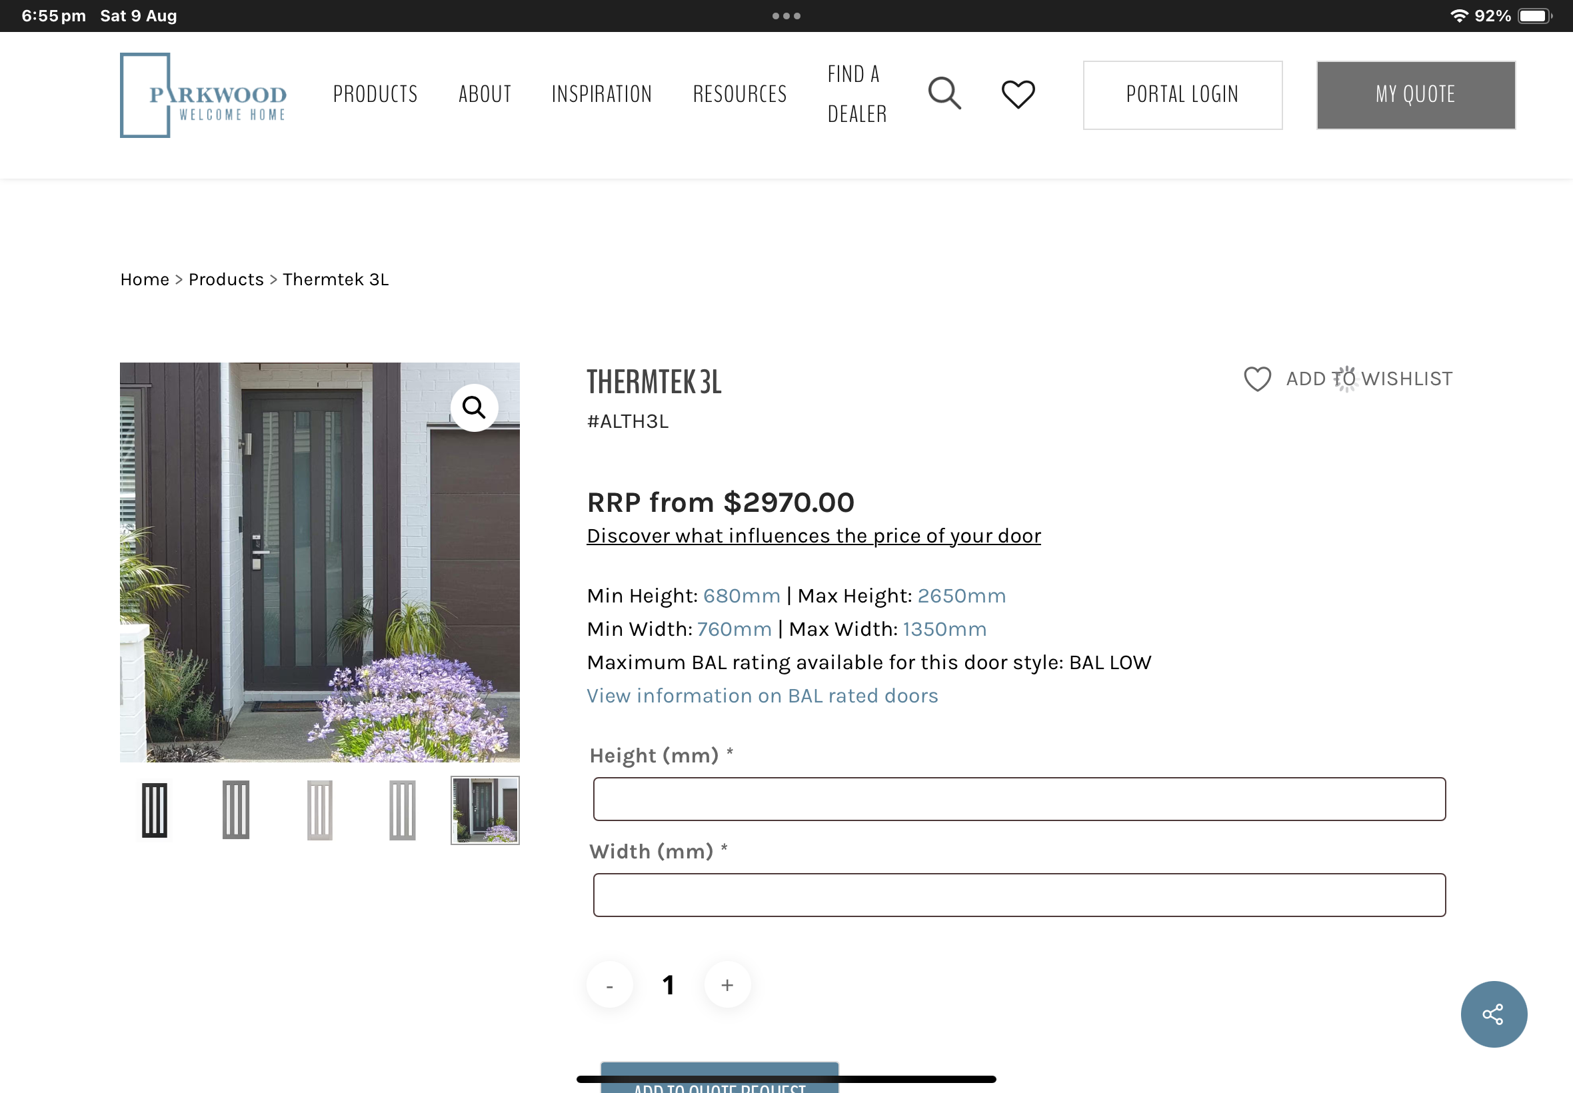Click the Parkwood Welcome Home logo
Image resolution: width=1573 pixels, height=1093 pixels.
pos(203,95)
